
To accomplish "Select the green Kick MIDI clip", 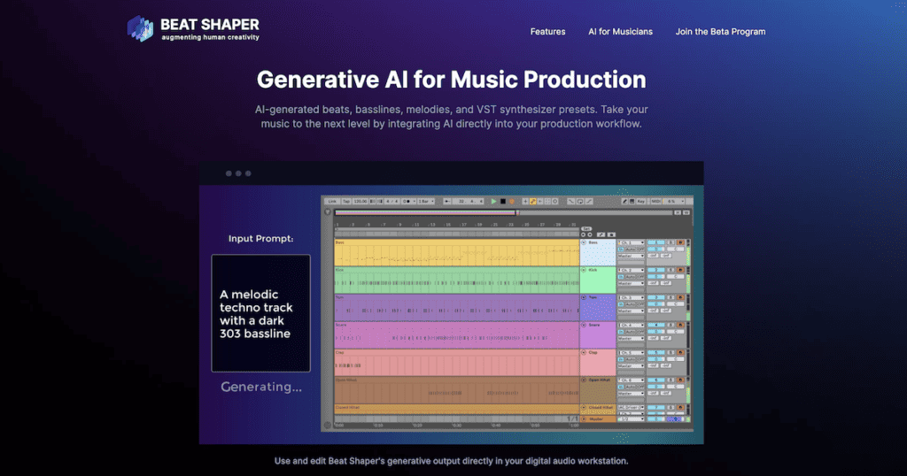I will click(x=457, y=280).
